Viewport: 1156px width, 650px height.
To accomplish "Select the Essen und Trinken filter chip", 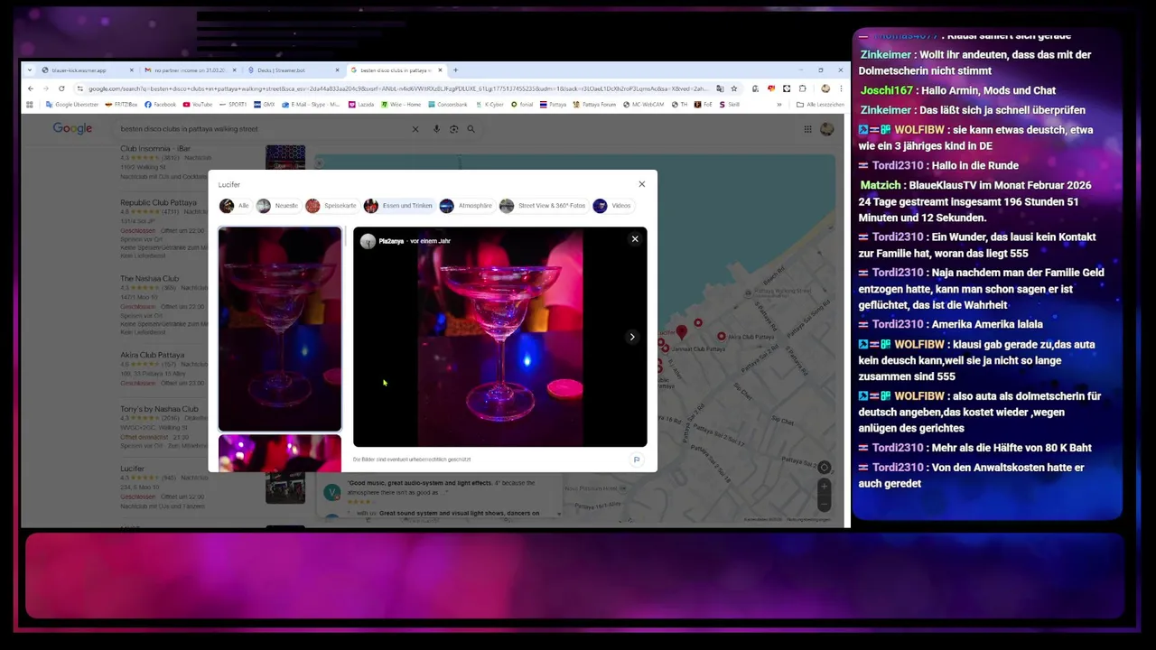I will point(398,206).
